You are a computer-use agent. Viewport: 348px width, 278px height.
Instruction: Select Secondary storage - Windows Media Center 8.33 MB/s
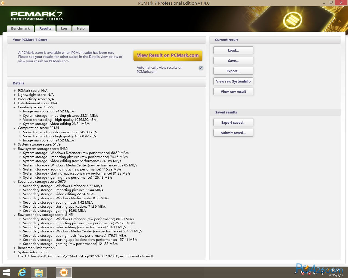pos(66,198)
